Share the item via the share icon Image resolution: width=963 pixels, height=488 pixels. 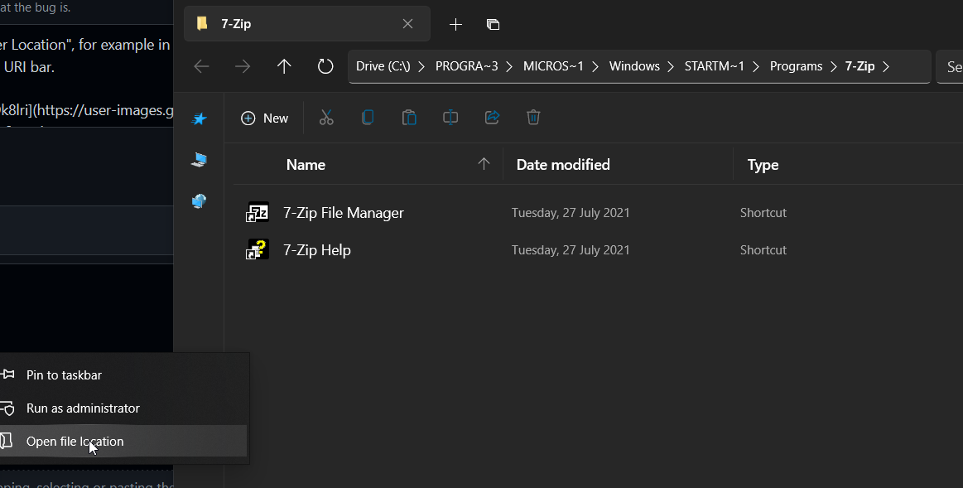(x=492, y=118)
